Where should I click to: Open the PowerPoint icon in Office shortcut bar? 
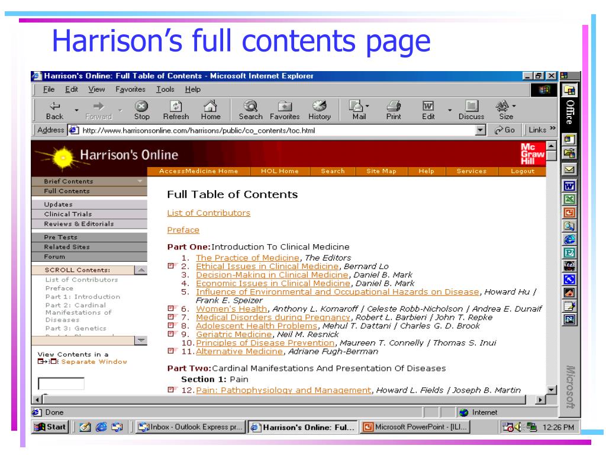[569, 213]
